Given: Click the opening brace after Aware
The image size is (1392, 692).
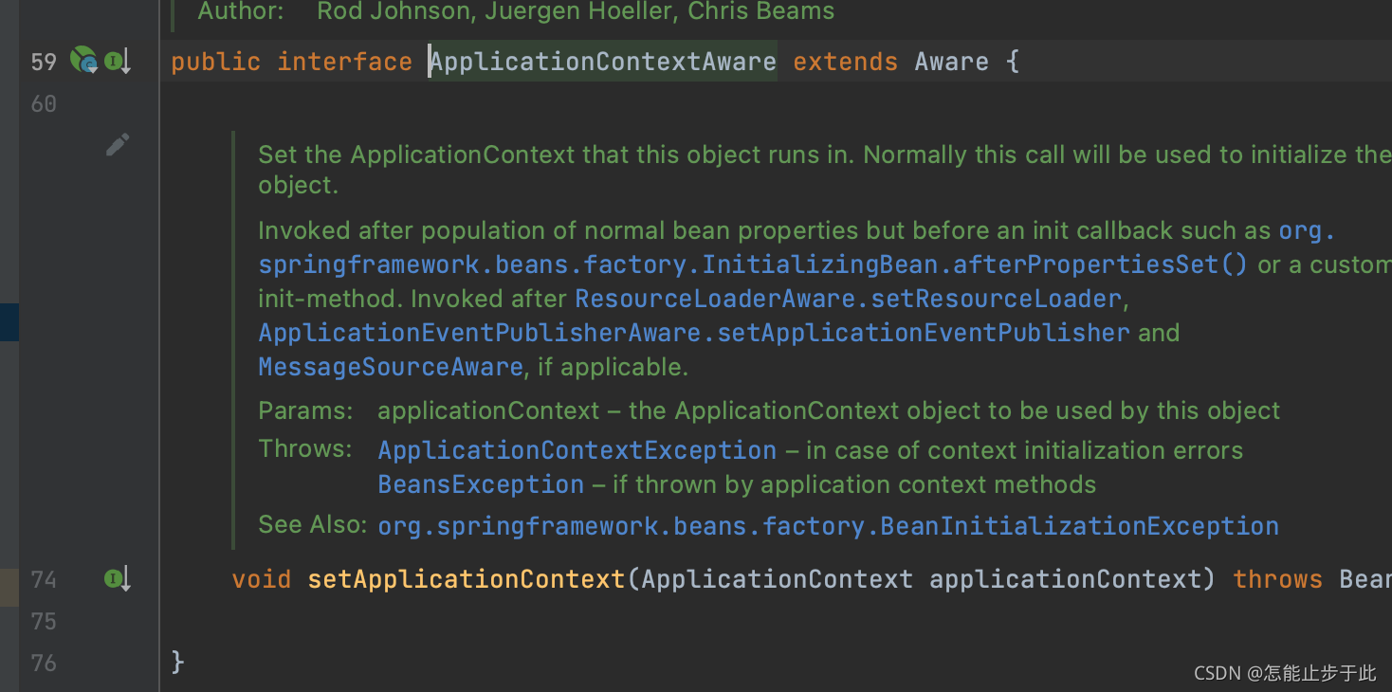Looking at the screenshot, I should [x=1013, y=62].
